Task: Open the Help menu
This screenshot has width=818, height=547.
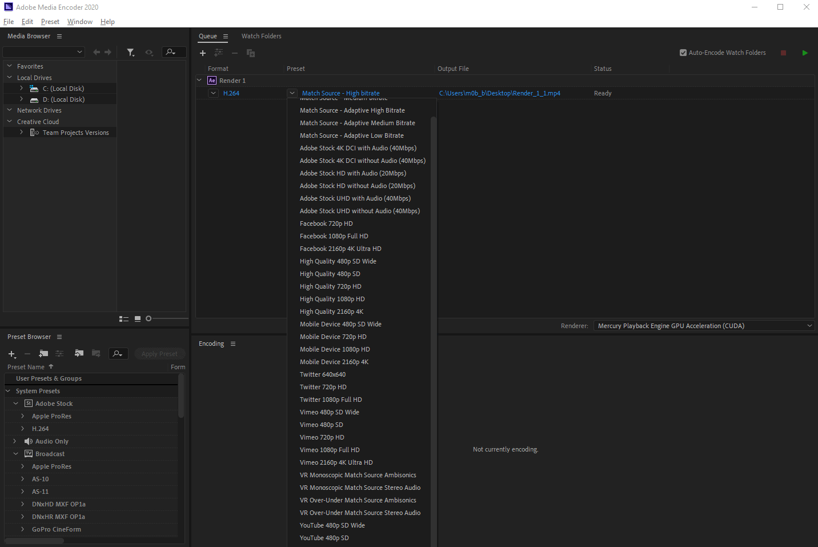Action: 107,22
